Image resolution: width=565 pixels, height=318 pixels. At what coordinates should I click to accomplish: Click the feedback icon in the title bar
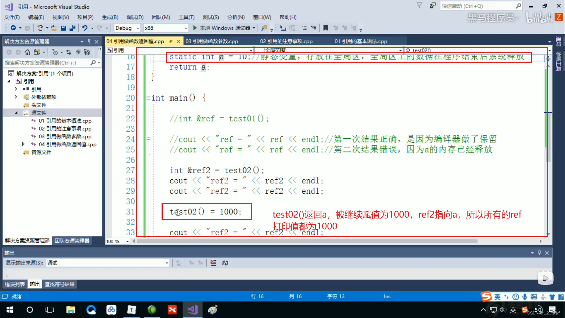click(x=433, y=6)
